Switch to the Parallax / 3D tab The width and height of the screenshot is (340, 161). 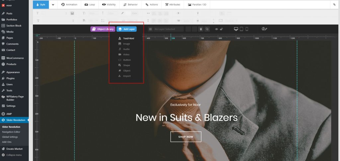[x=197, y=5]
